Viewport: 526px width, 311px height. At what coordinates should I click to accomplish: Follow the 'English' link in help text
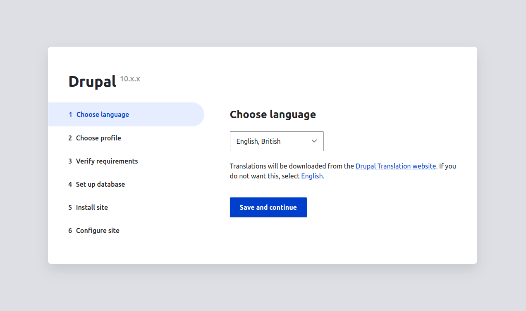tap(312, 176)
